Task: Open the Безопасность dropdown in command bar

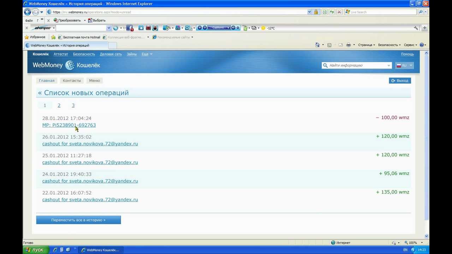Action: tap(389, 45)
